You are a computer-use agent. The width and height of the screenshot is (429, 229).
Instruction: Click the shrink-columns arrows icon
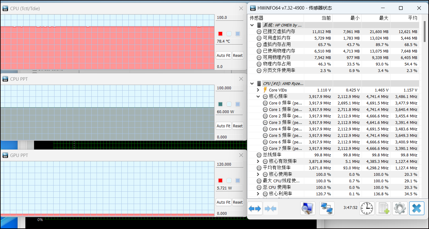271,208
